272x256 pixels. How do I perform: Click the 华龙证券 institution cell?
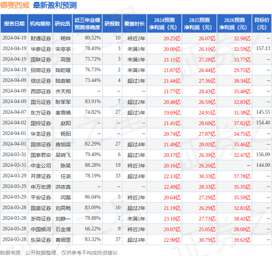pos(41,134)
